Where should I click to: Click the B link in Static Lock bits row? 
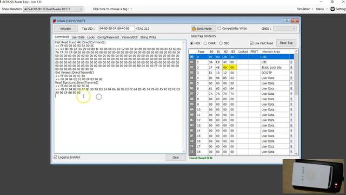click(291, 67)
